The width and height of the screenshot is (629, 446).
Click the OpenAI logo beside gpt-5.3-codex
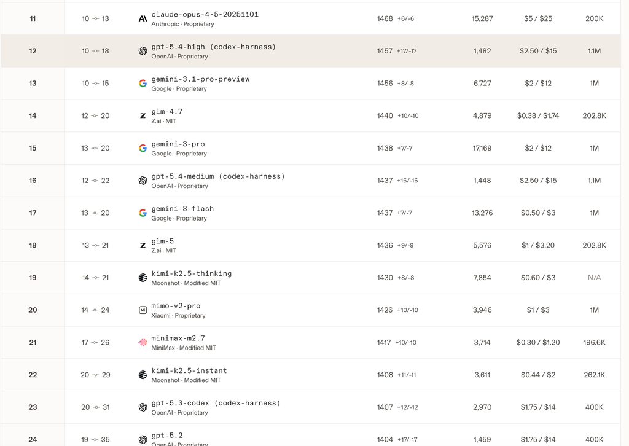coord(143,407)
